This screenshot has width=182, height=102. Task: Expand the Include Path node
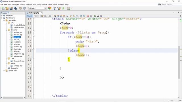[x=4, y=71]
